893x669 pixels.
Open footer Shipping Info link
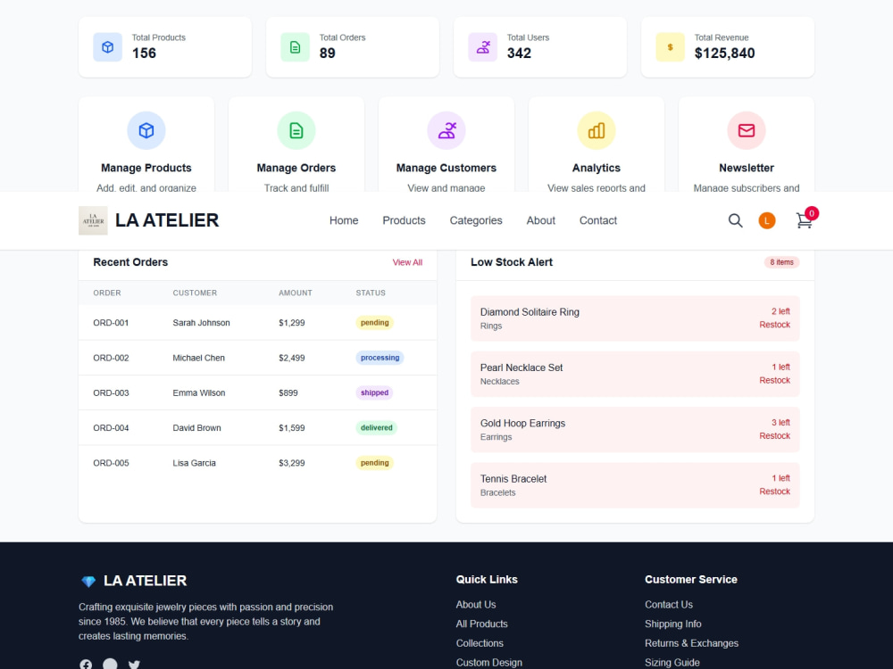[673, 624]
